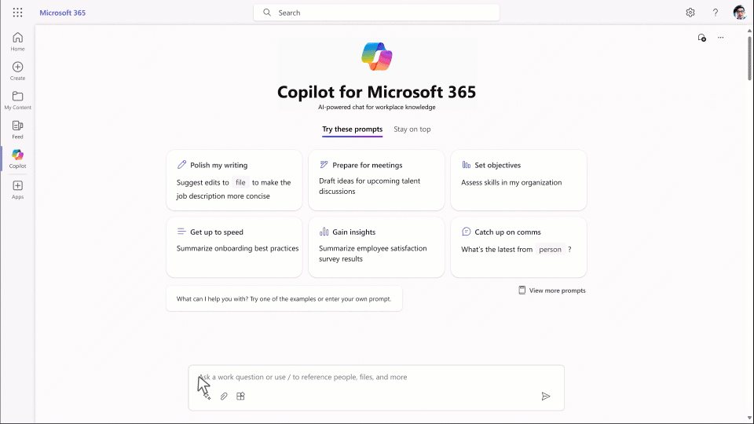Open the settings gear
Screen dimensions: 754x424
(x=690, y=13)
